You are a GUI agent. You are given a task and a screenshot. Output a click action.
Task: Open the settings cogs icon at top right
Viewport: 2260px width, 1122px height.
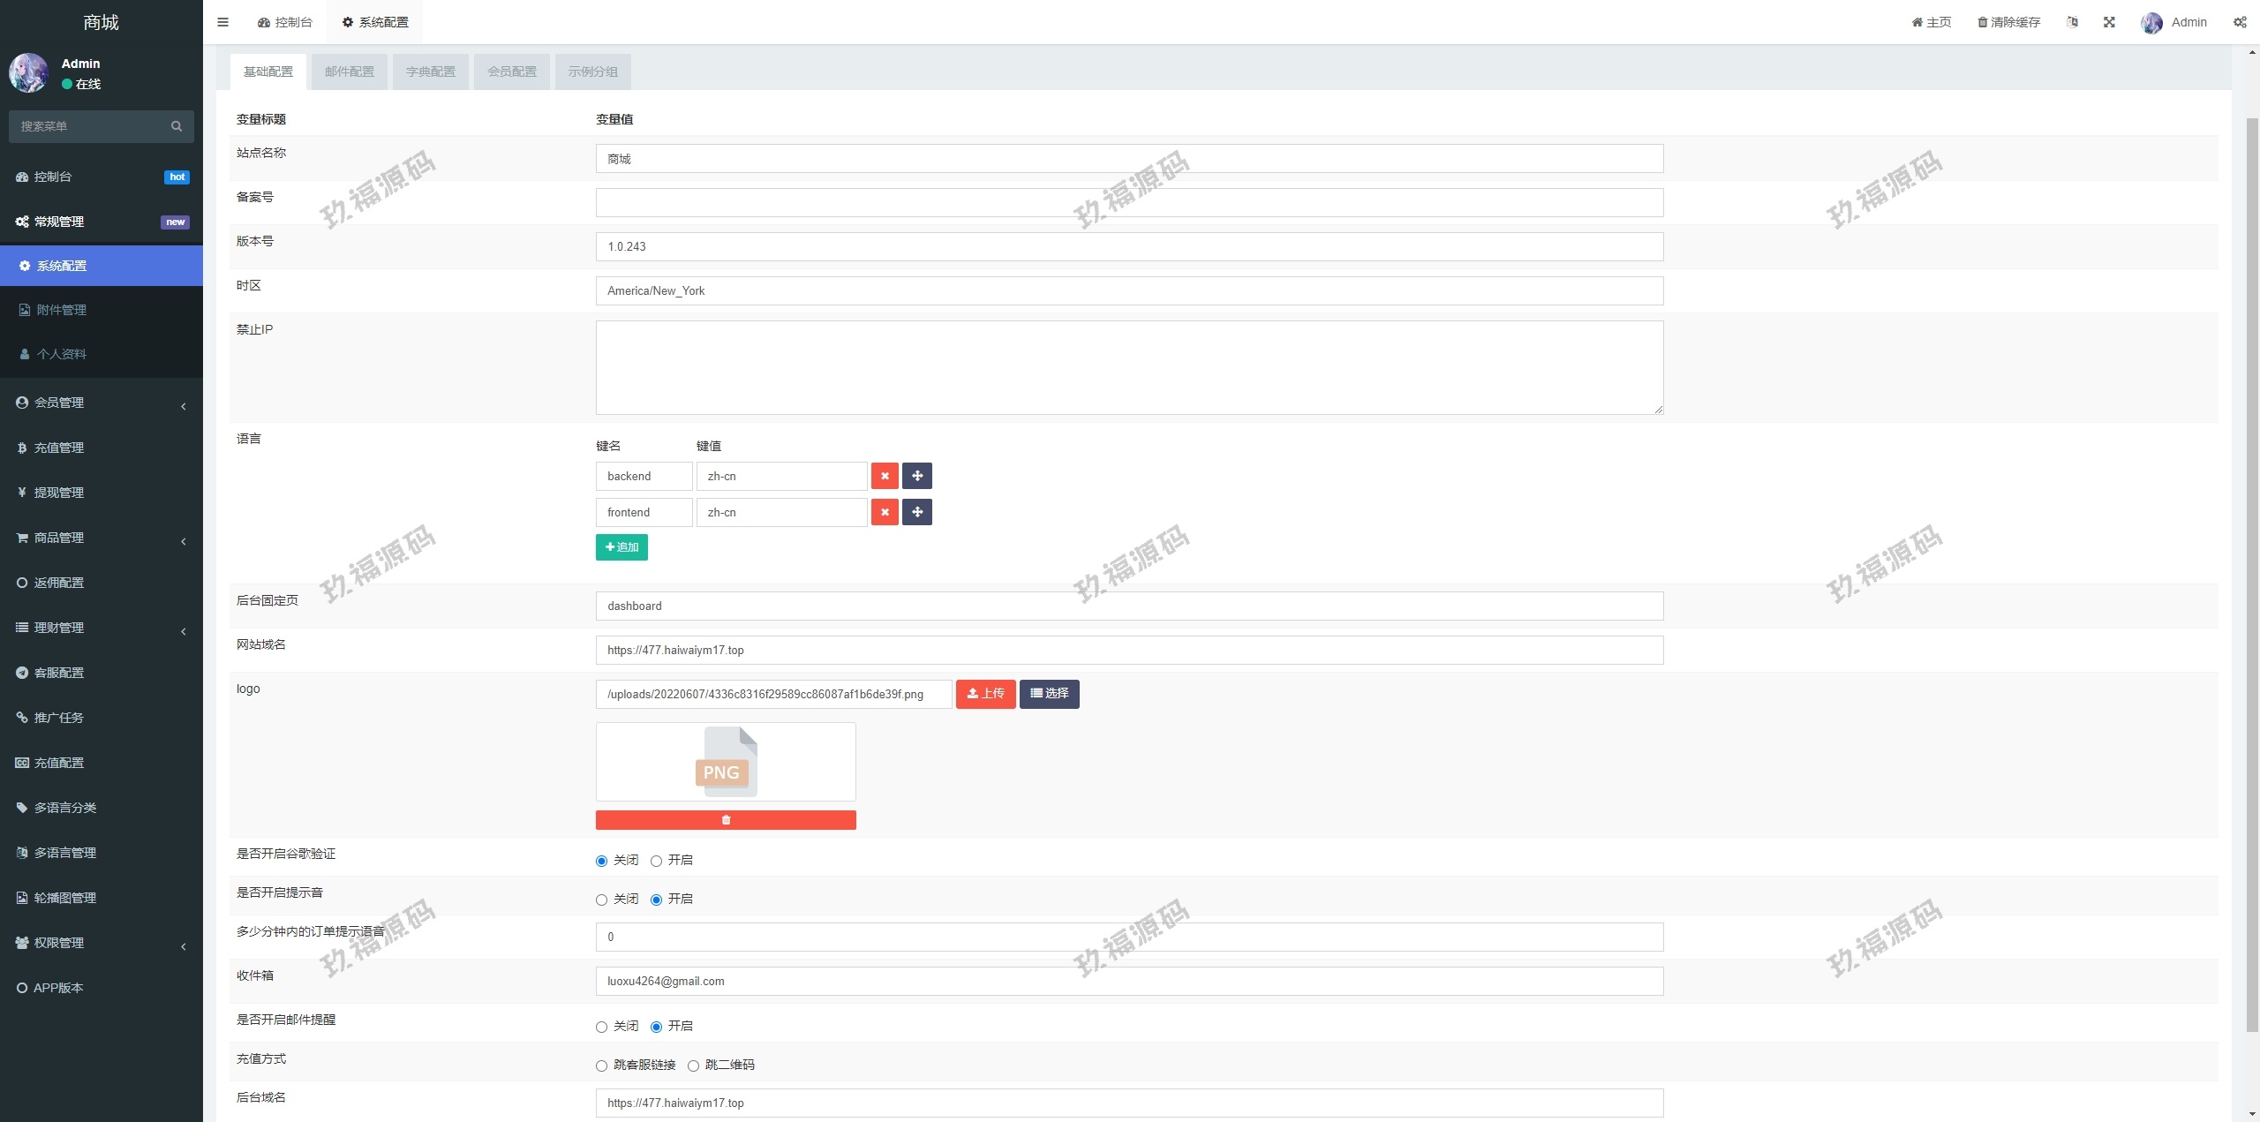click(x=2240, y=22)
